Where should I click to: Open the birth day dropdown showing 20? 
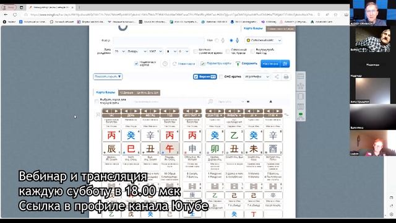coord(119,51)
